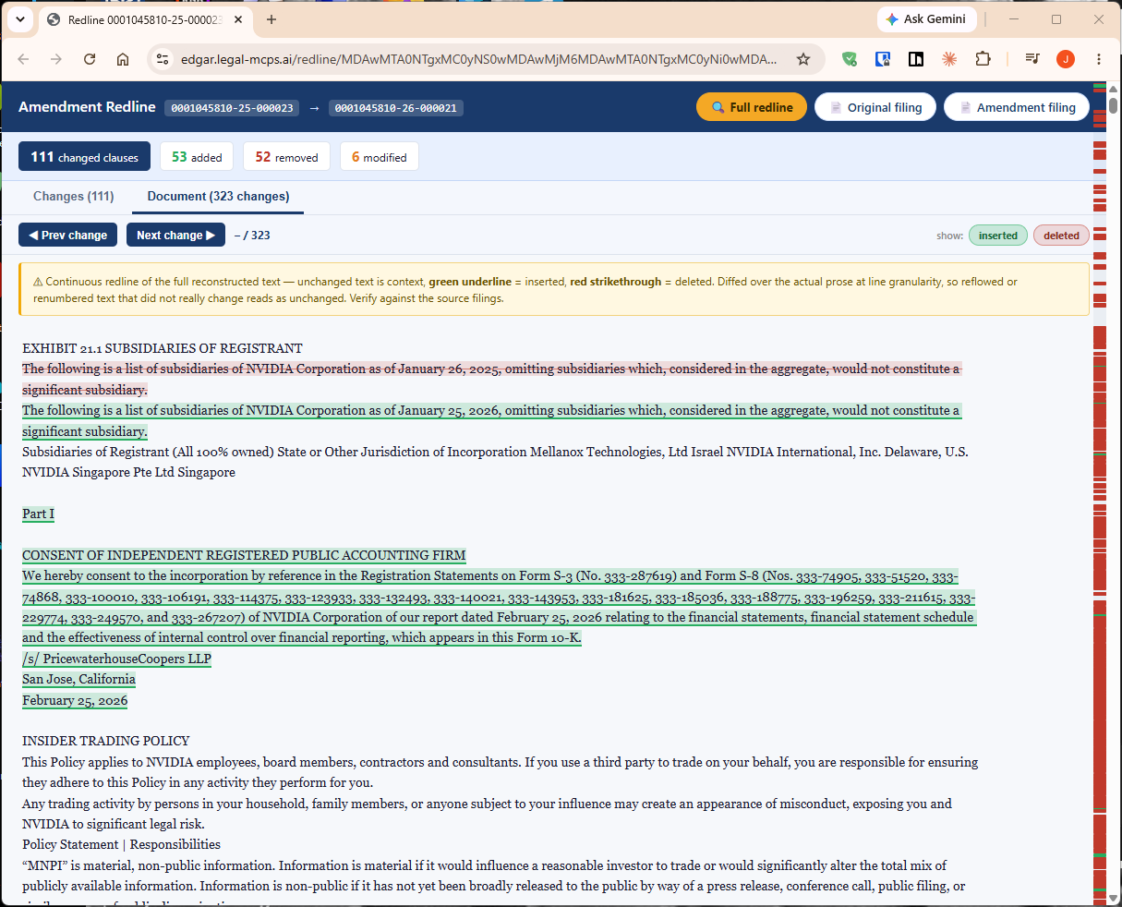Filter by 52 removed clauses
Image resolution: width=1122 pixels, height=907 pixels.
286,157
